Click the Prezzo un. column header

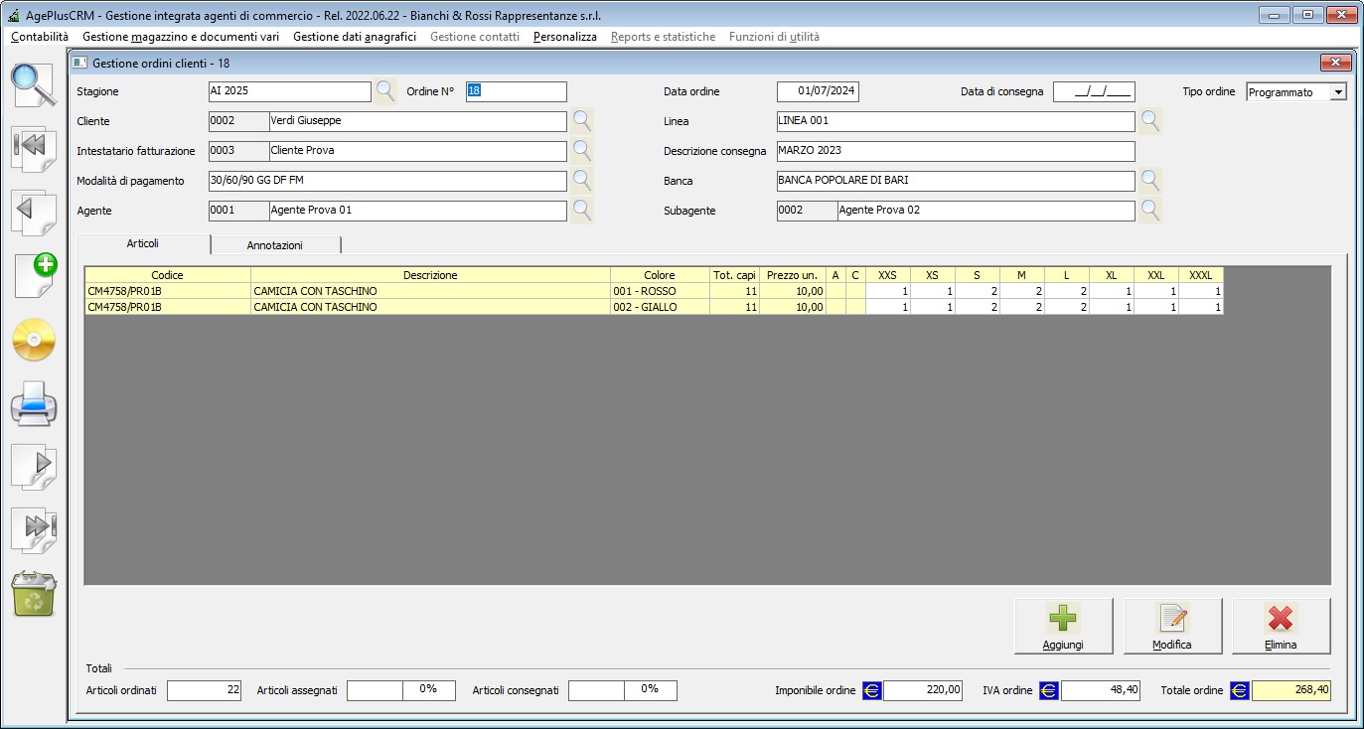point(793,275)
